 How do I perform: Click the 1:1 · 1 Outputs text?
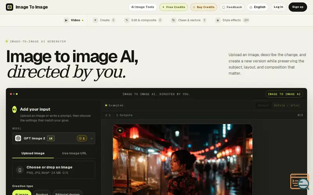(x=119, y=115)
